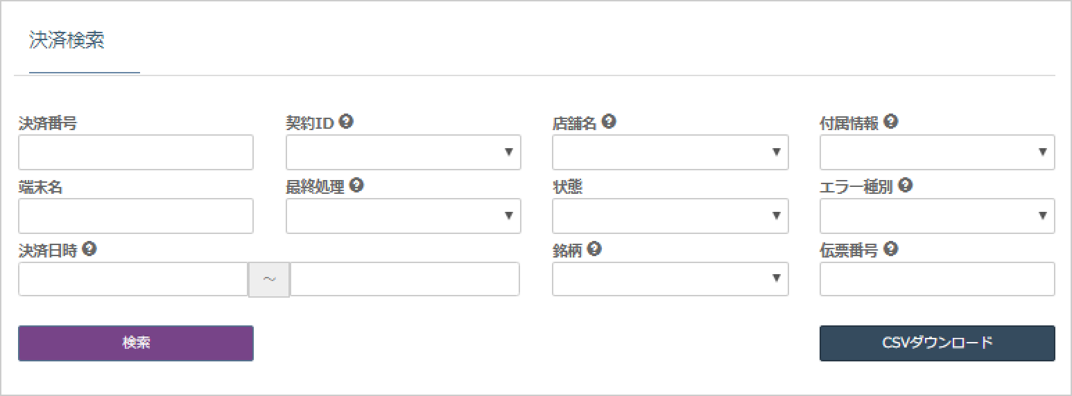The height and width of the screenshot is (396, 1072).
Task: Click the CSVダウンロード button
Action: coord(937,343)
